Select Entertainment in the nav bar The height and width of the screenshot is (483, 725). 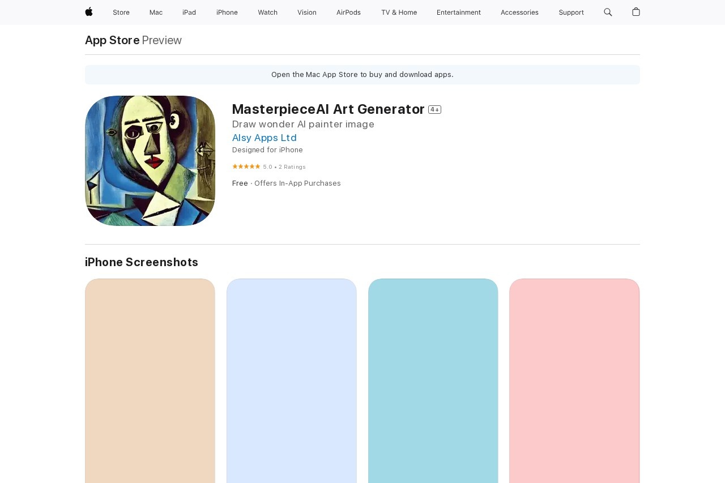459,12
